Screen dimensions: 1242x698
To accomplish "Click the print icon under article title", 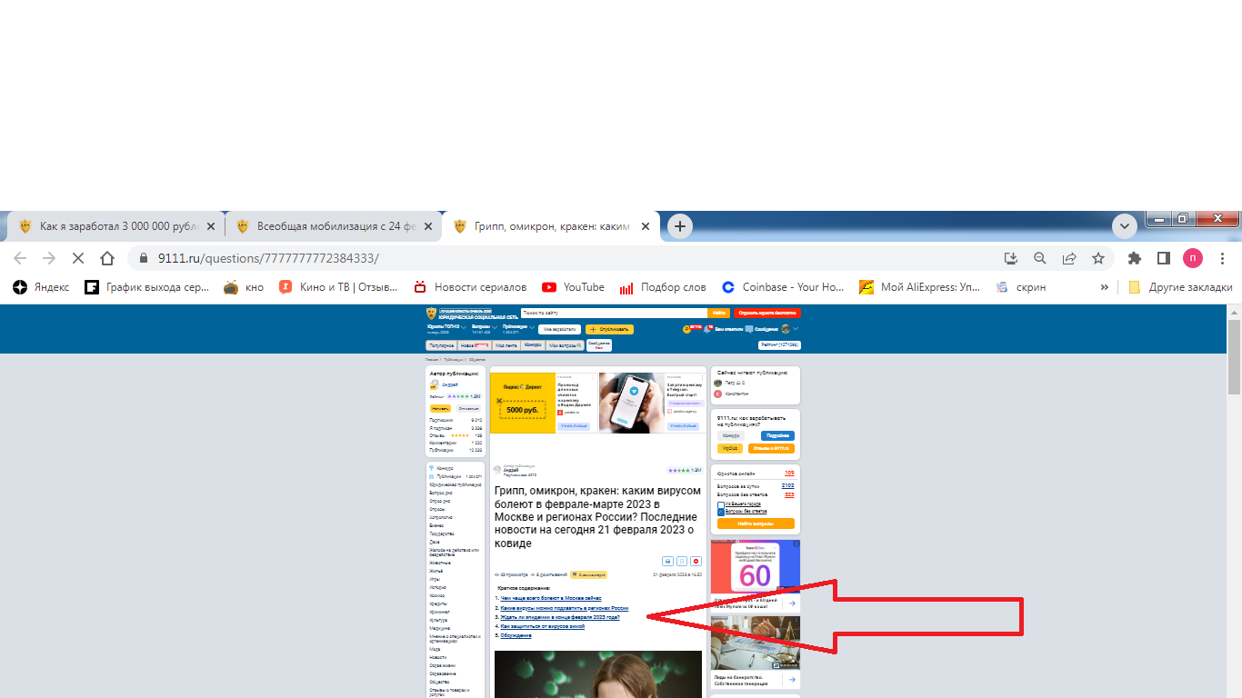I will pyautogui.click(x=666, y=561).
